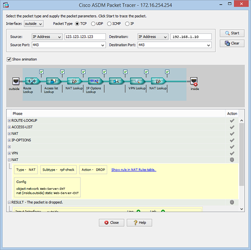Click the phase list scrollbar thumb

tap(241, 154)
